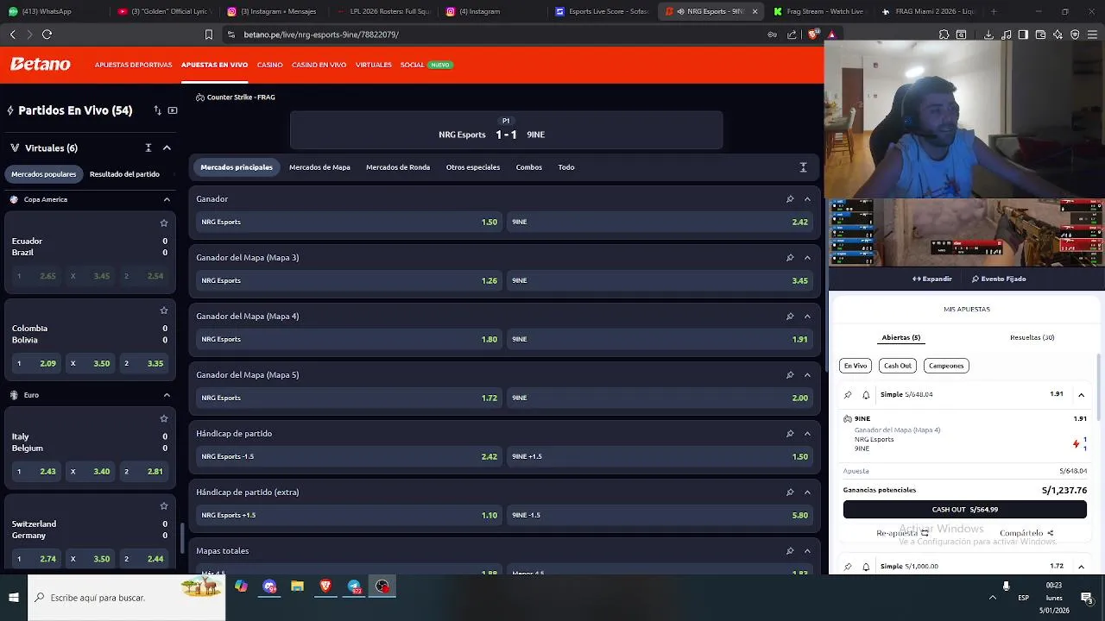Open the Mercados de Ronda tab
Image resolution: width=1105 pixels, height=621 pixels.
[398, 167]
